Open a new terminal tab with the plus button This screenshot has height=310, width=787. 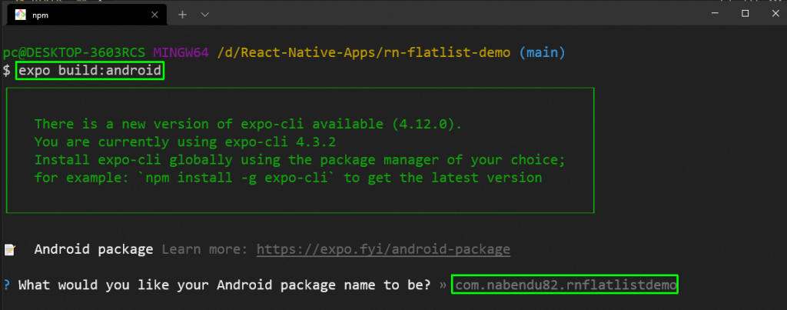click(x=183, y=15)
